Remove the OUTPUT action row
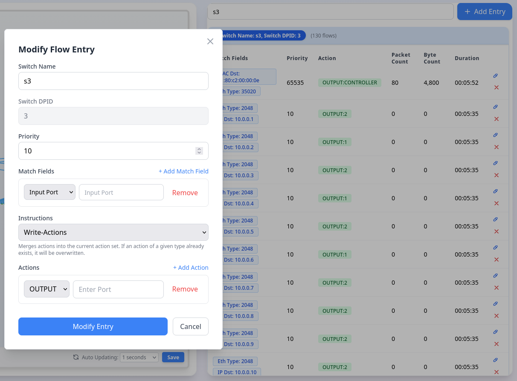Image resolution: width=517 pixels, height=381 pixels. 185,289
